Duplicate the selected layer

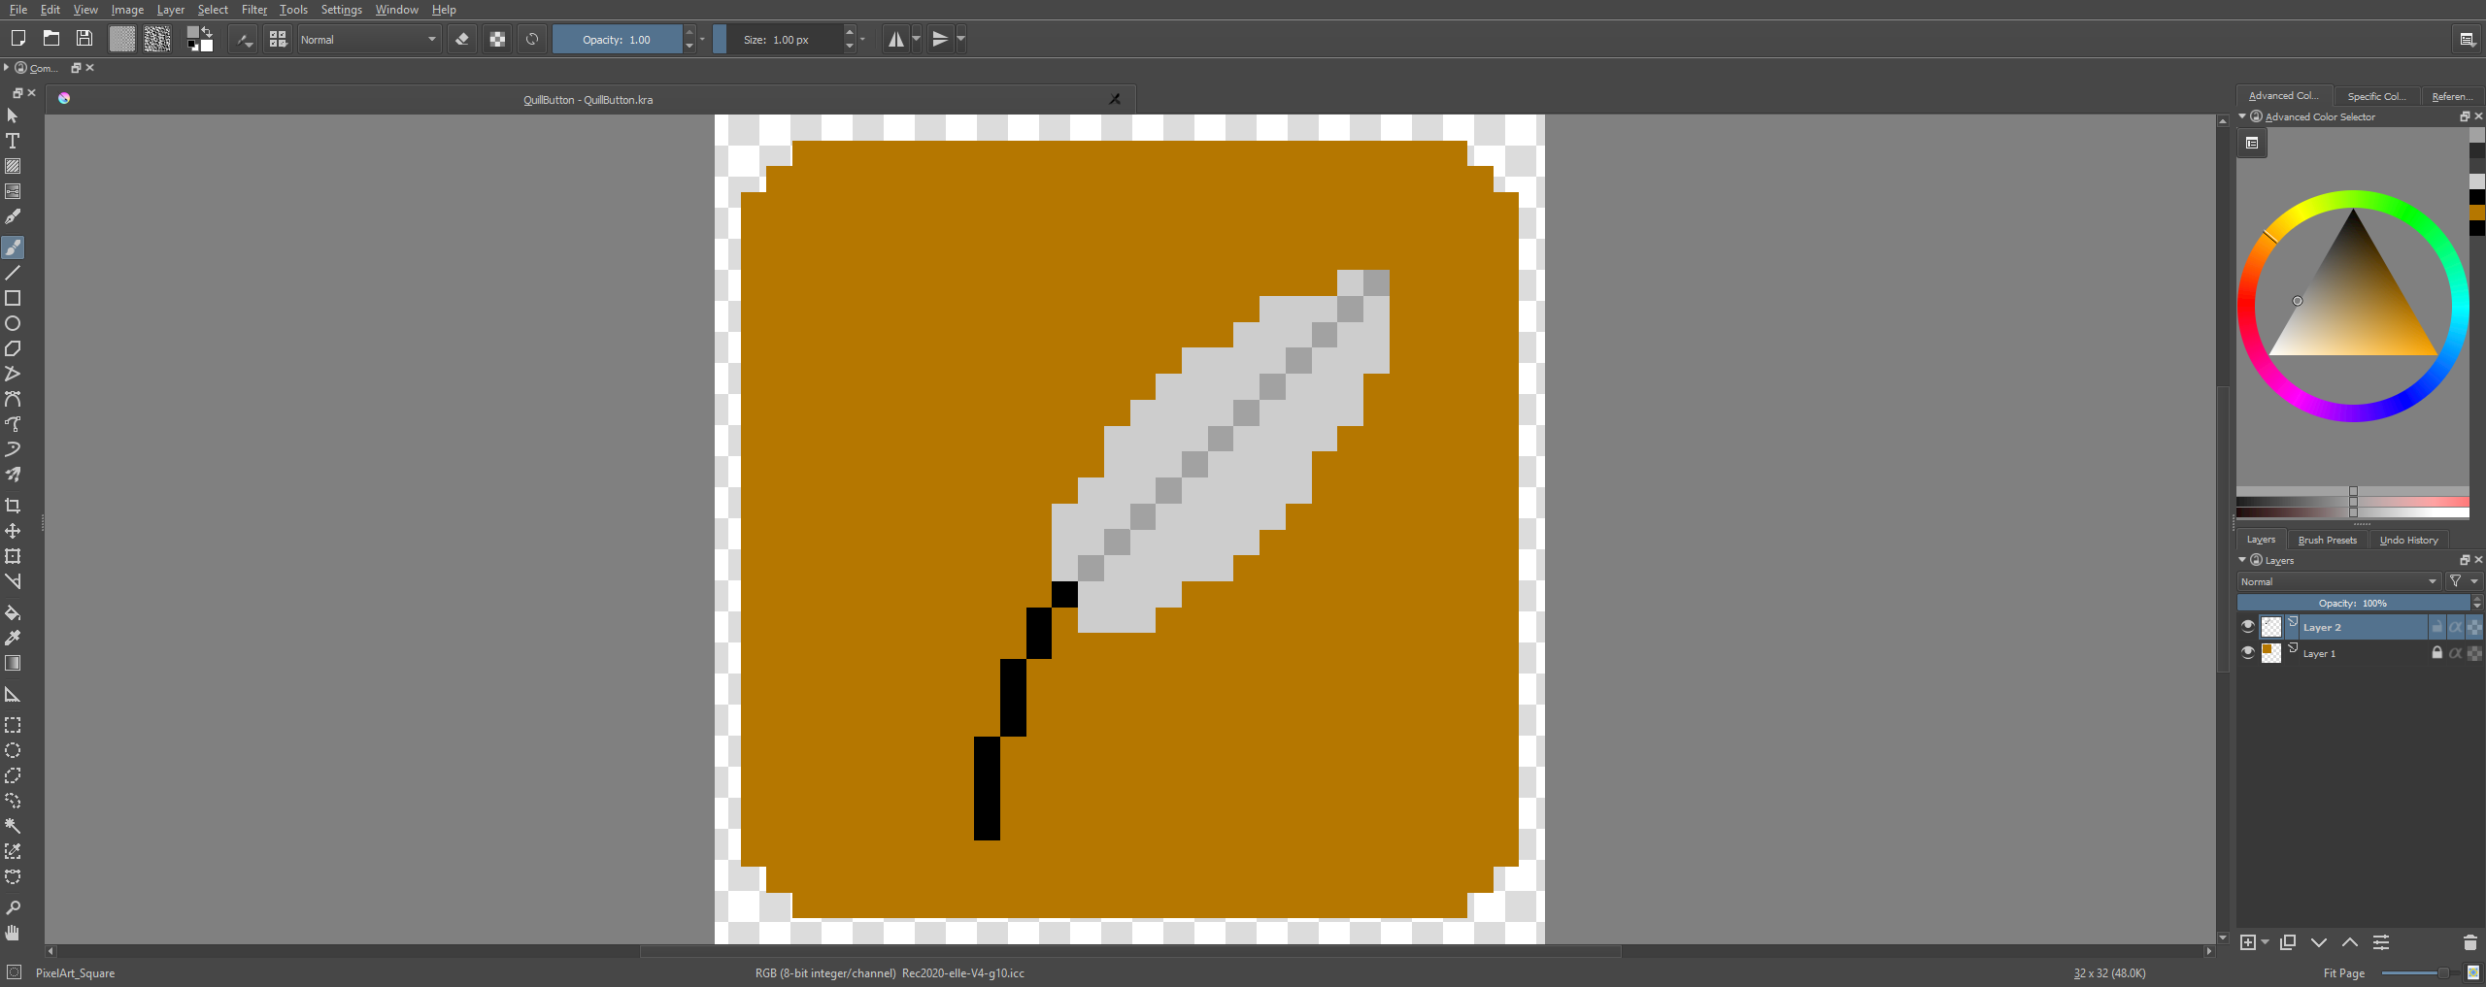(2288, 942)
